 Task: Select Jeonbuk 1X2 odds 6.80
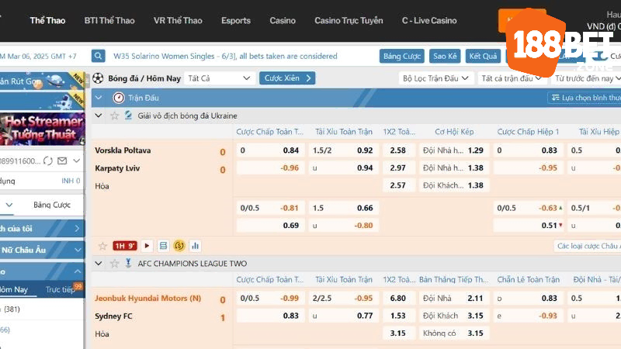[398, 298]
